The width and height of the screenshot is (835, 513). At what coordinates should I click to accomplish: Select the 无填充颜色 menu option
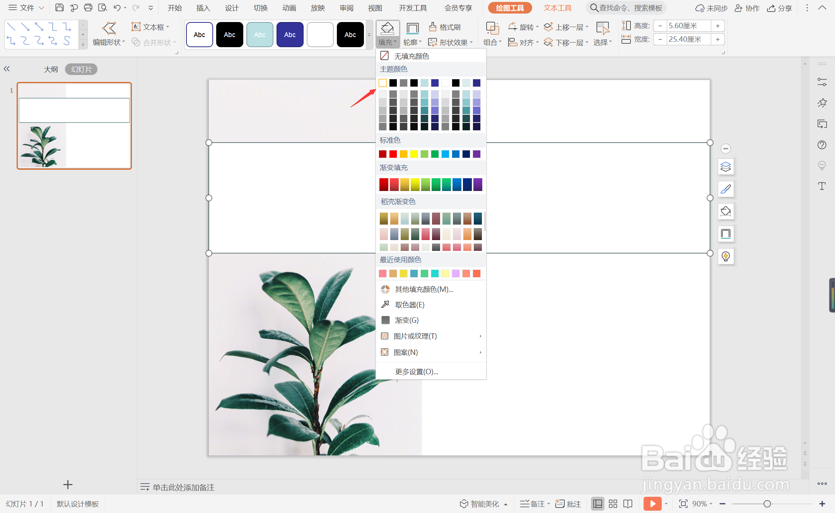point(411,56)
